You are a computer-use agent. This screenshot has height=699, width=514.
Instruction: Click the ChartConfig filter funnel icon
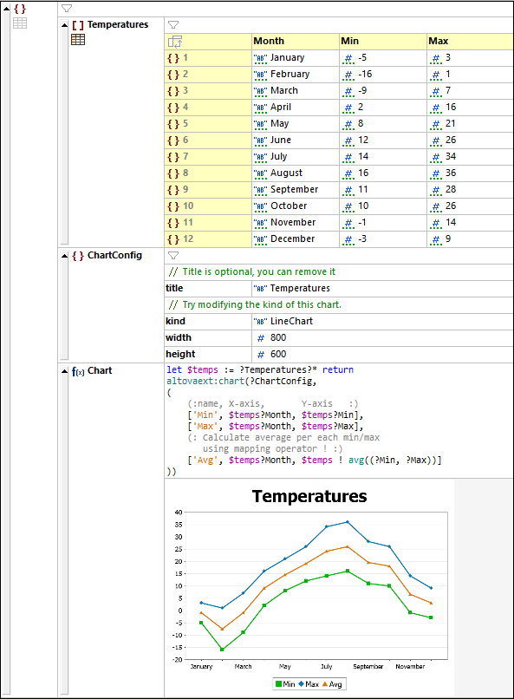(x=173, y=256)
